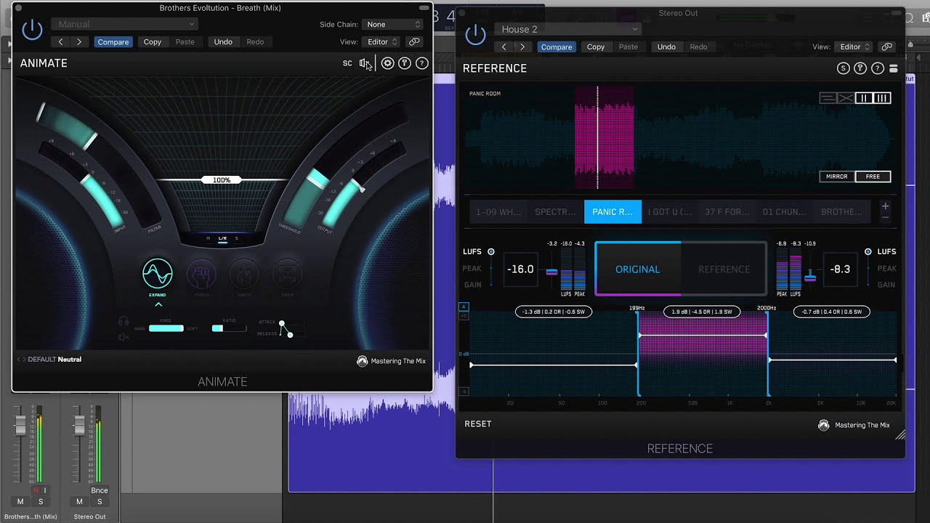Open the Side Chain None dropdown
930x523 pixels.
[x=393, y=24]
